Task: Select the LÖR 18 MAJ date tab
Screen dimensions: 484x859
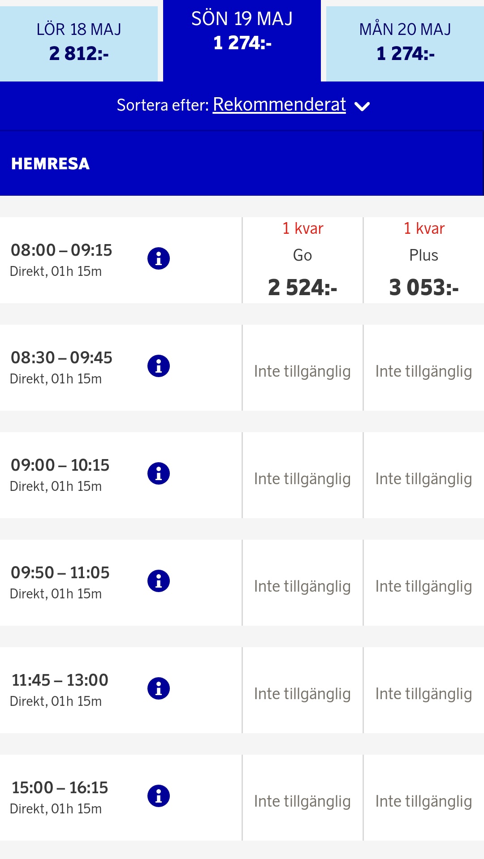Action: [79, 42]
